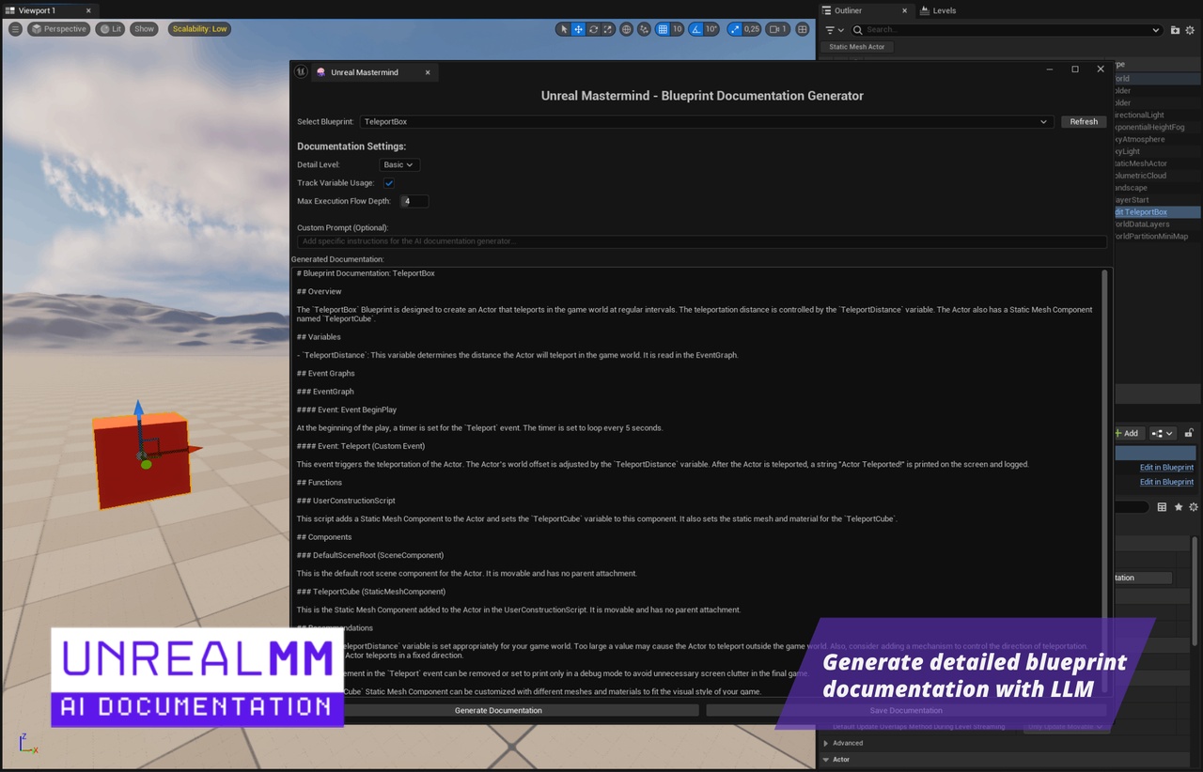Open the property matrix table icon in Details
Image resolution: width=1203 pixels, height=772 pixels.
point(1162,507)
